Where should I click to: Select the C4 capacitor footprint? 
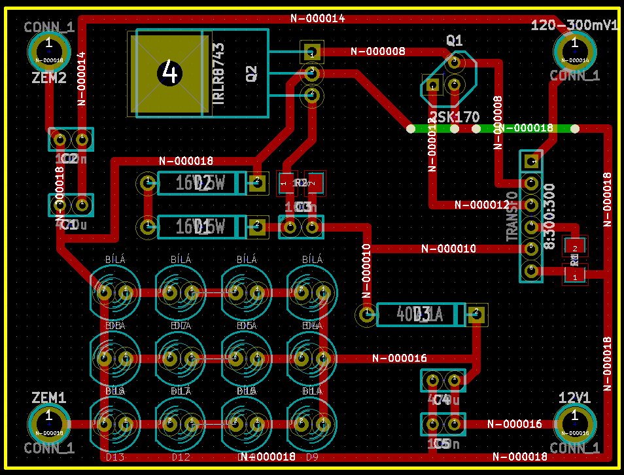442,379
